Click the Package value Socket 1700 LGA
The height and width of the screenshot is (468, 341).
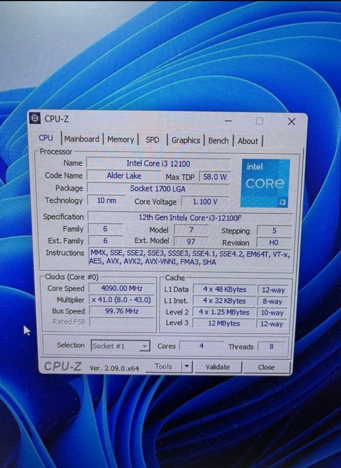158,188
